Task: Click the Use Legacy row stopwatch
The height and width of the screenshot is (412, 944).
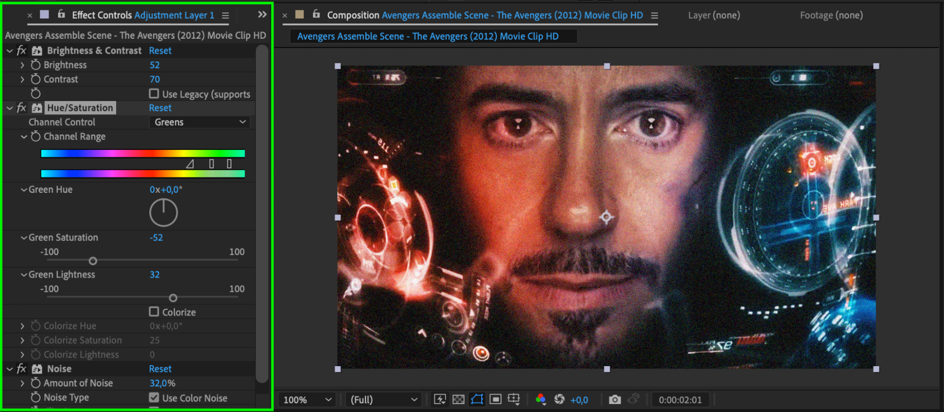Action: (36, 94)
